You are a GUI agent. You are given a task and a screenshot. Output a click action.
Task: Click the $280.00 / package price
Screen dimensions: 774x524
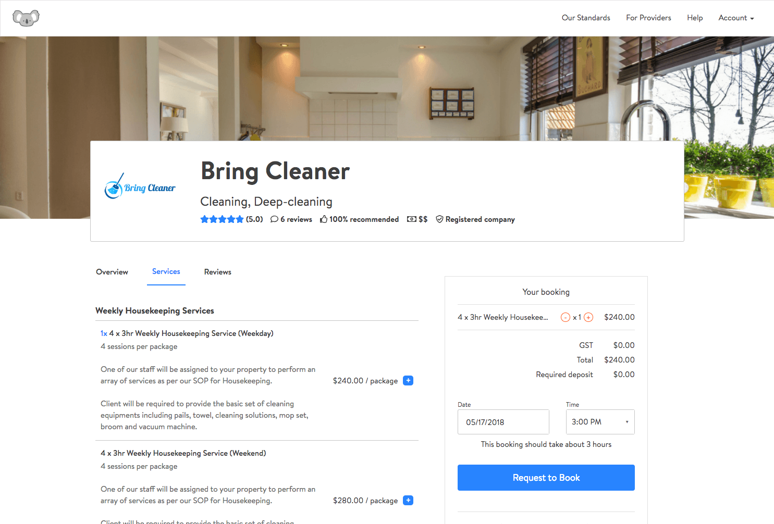click(365, 501)
